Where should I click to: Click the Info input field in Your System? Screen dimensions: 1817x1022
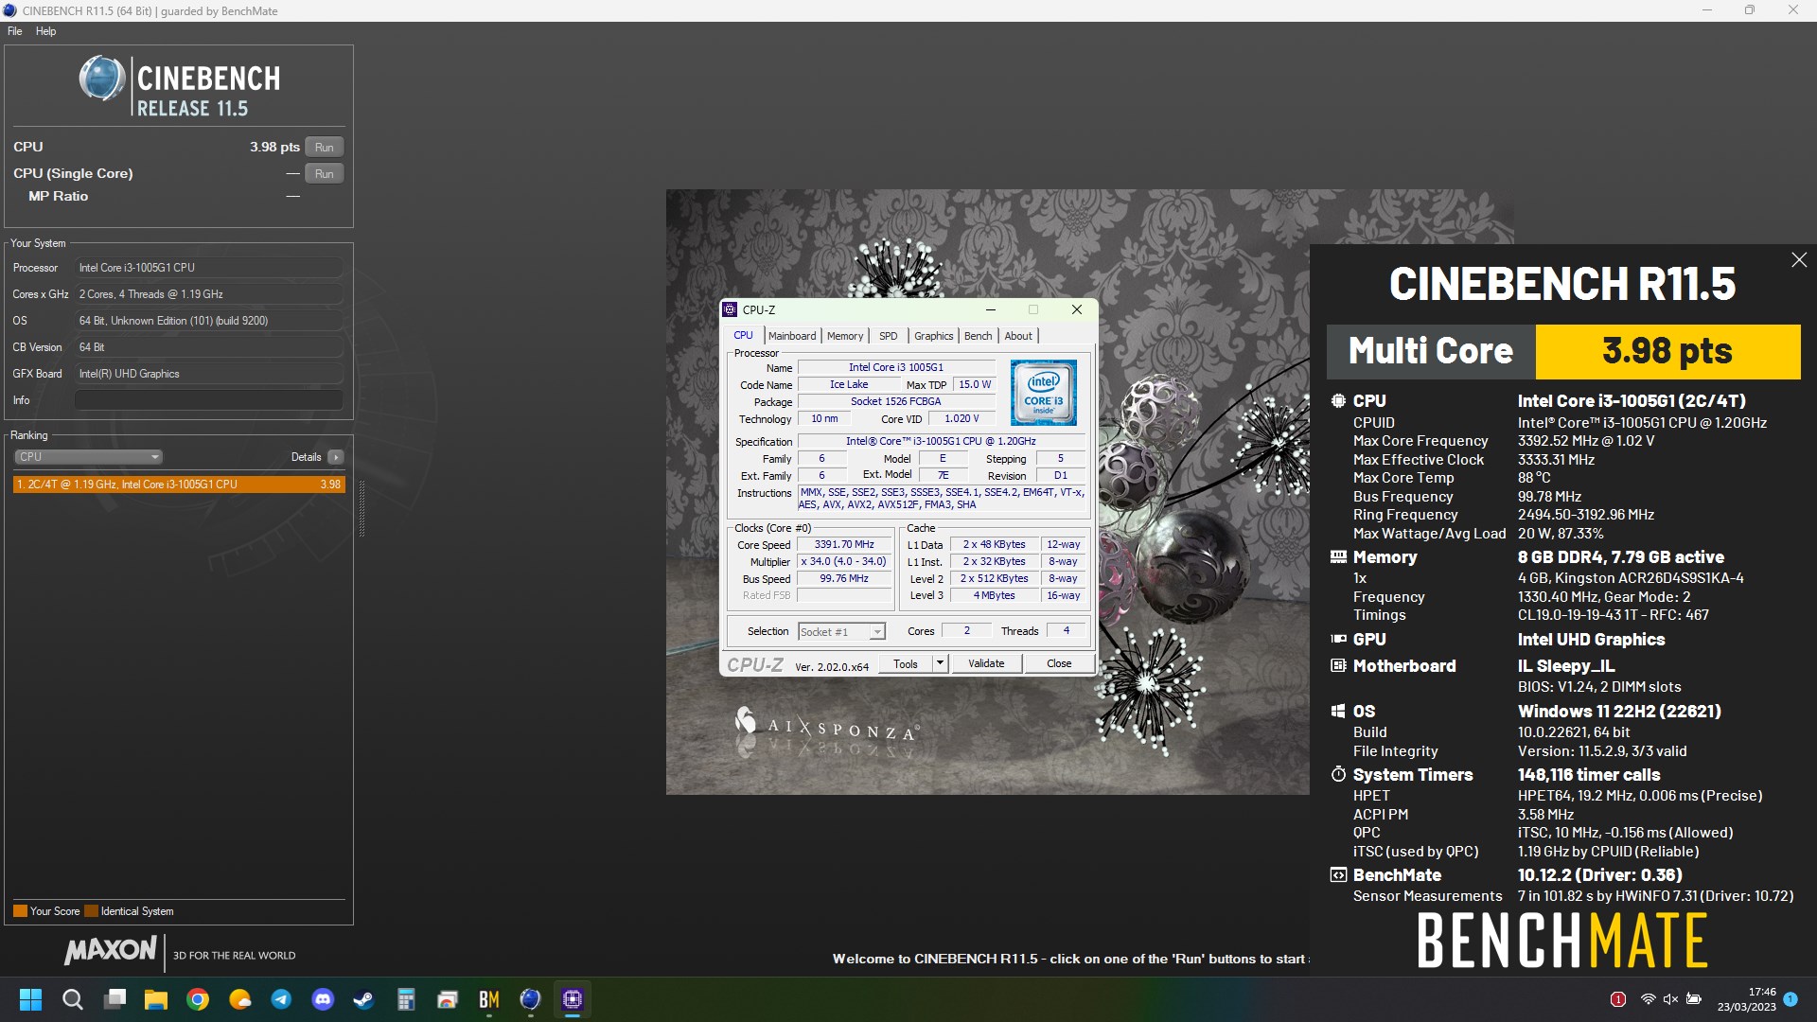[x=208, y=400]
